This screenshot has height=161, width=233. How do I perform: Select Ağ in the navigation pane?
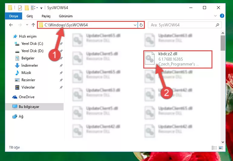click(x=21, y=116)
